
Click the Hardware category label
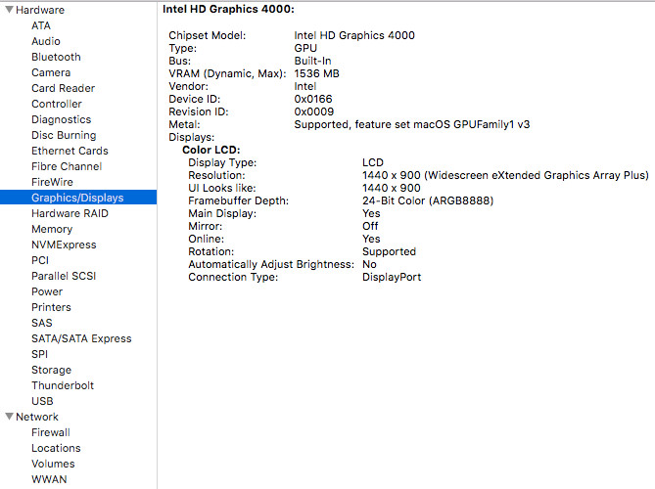40,10
